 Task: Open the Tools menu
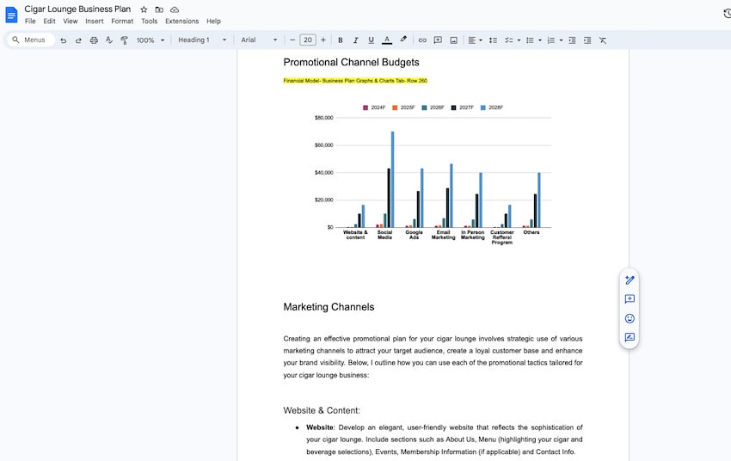pyautogui.click(x=149, y=21)
